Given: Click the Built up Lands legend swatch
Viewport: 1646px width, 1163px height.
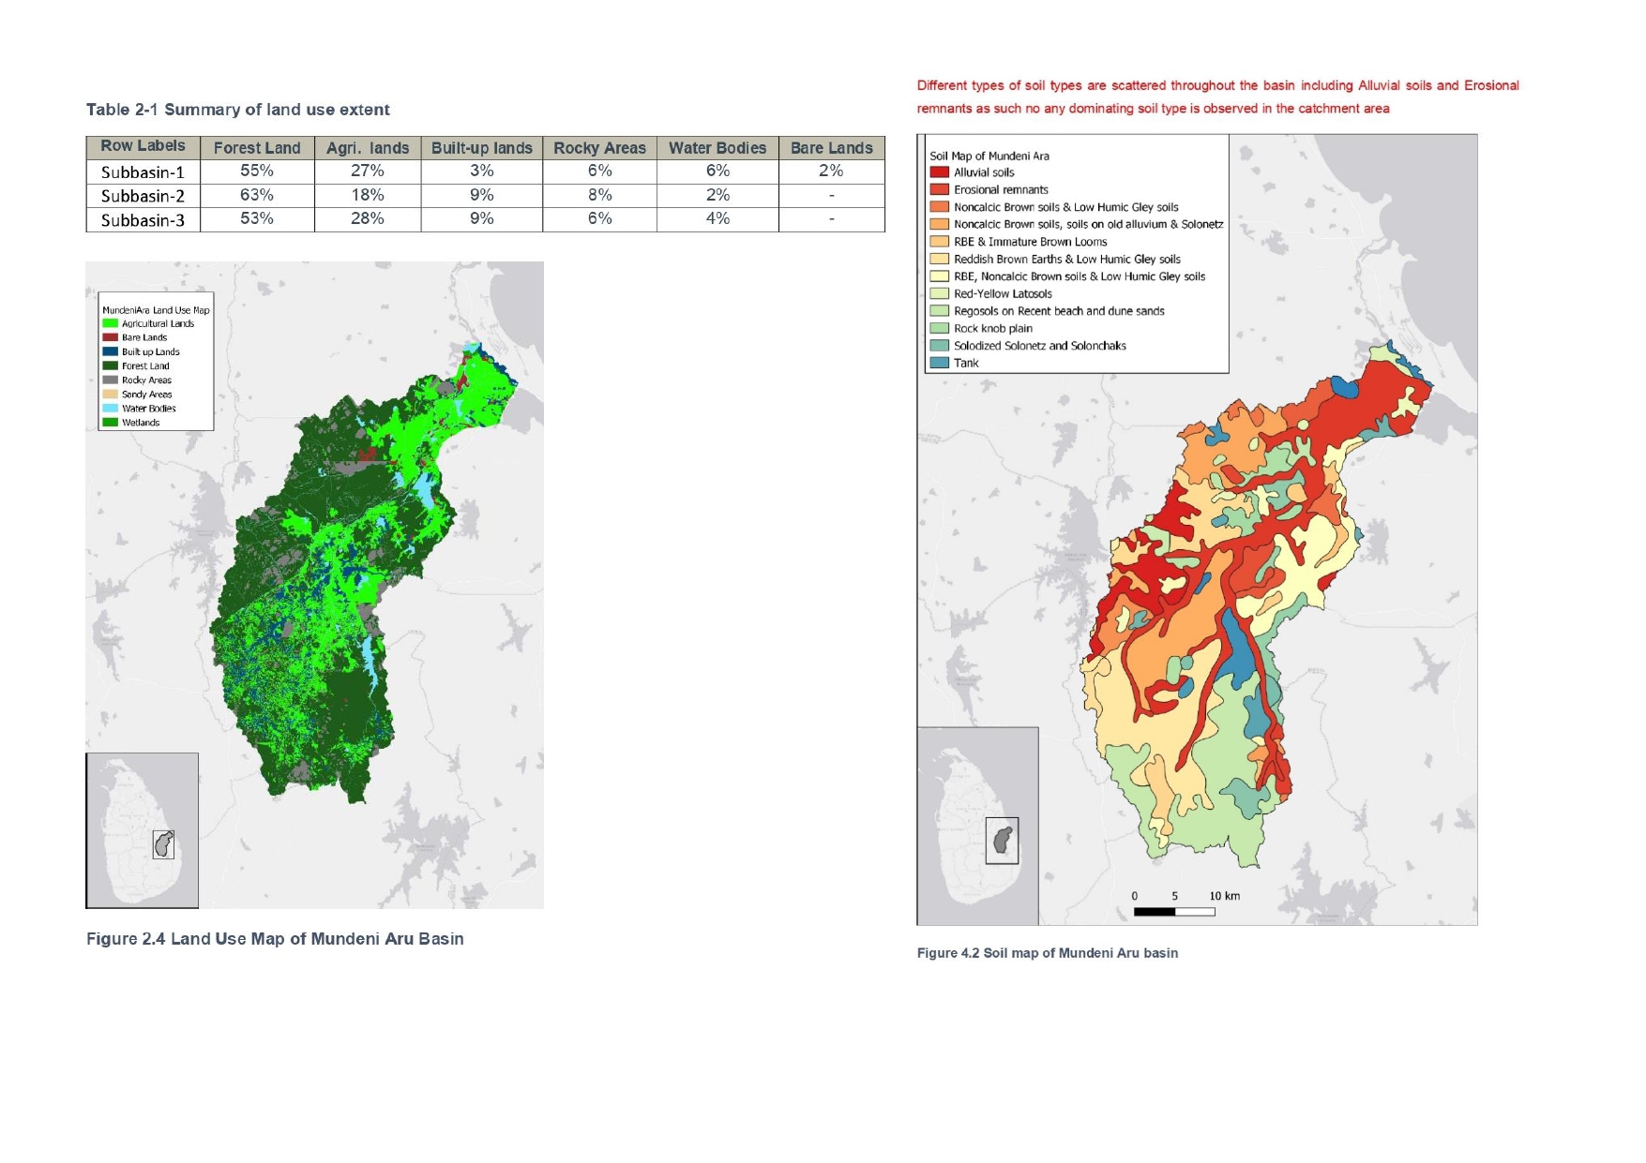Looking at the screenshot, I should (111, 351).
